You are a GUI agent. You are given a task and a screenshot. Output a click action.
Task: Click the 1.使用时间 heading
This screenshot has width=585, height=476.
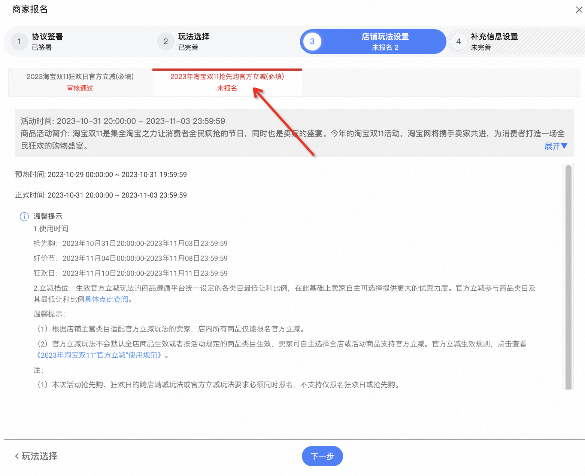coord(51,229)
